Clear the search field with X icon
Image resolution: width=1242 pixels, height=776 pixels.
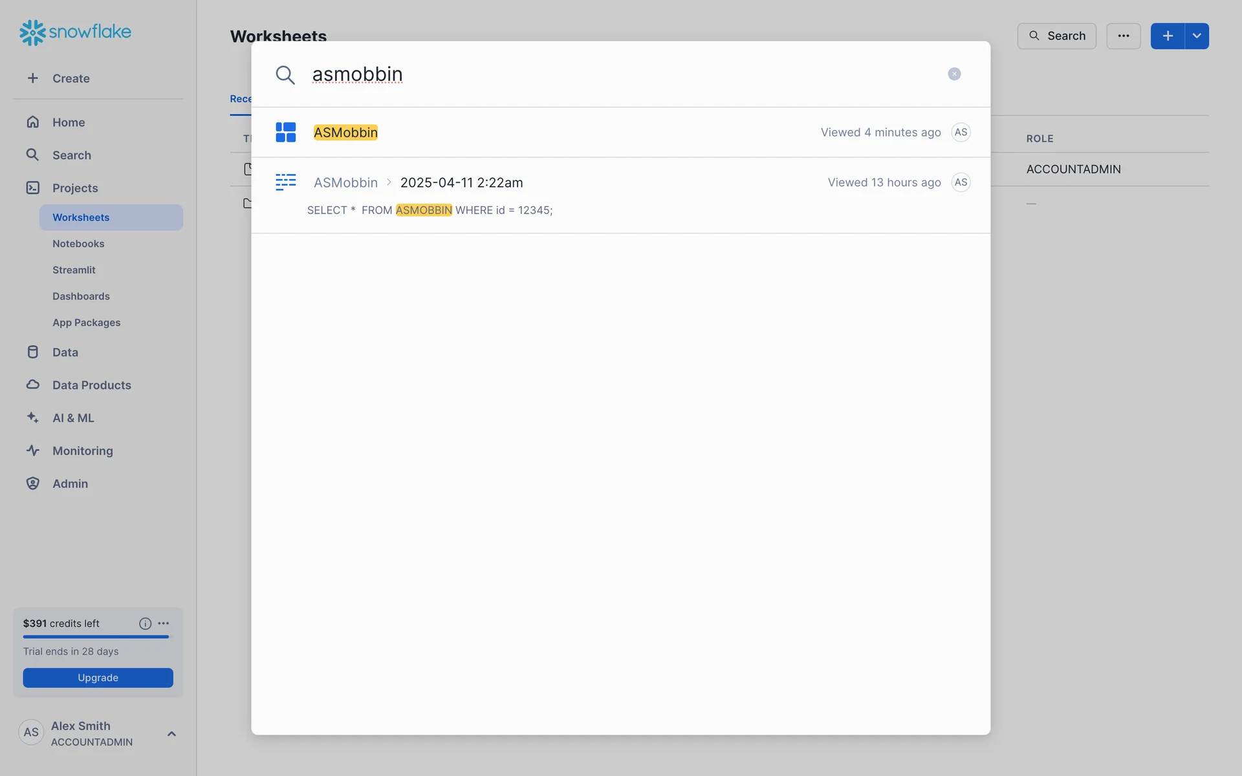[954, 74]
